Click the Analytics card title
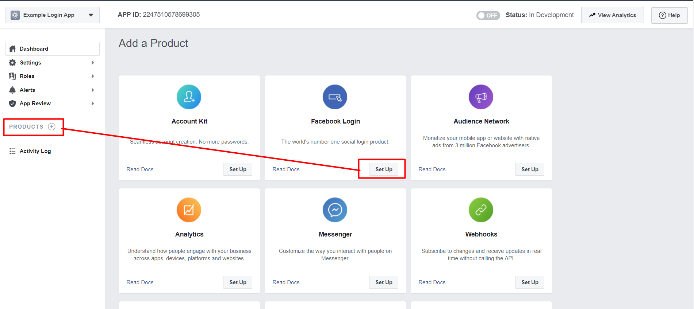This screenshot has height=309, width=694. pos(189,234)
